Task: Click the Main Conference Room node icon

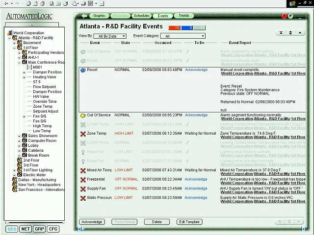Action: pos(25,62)
